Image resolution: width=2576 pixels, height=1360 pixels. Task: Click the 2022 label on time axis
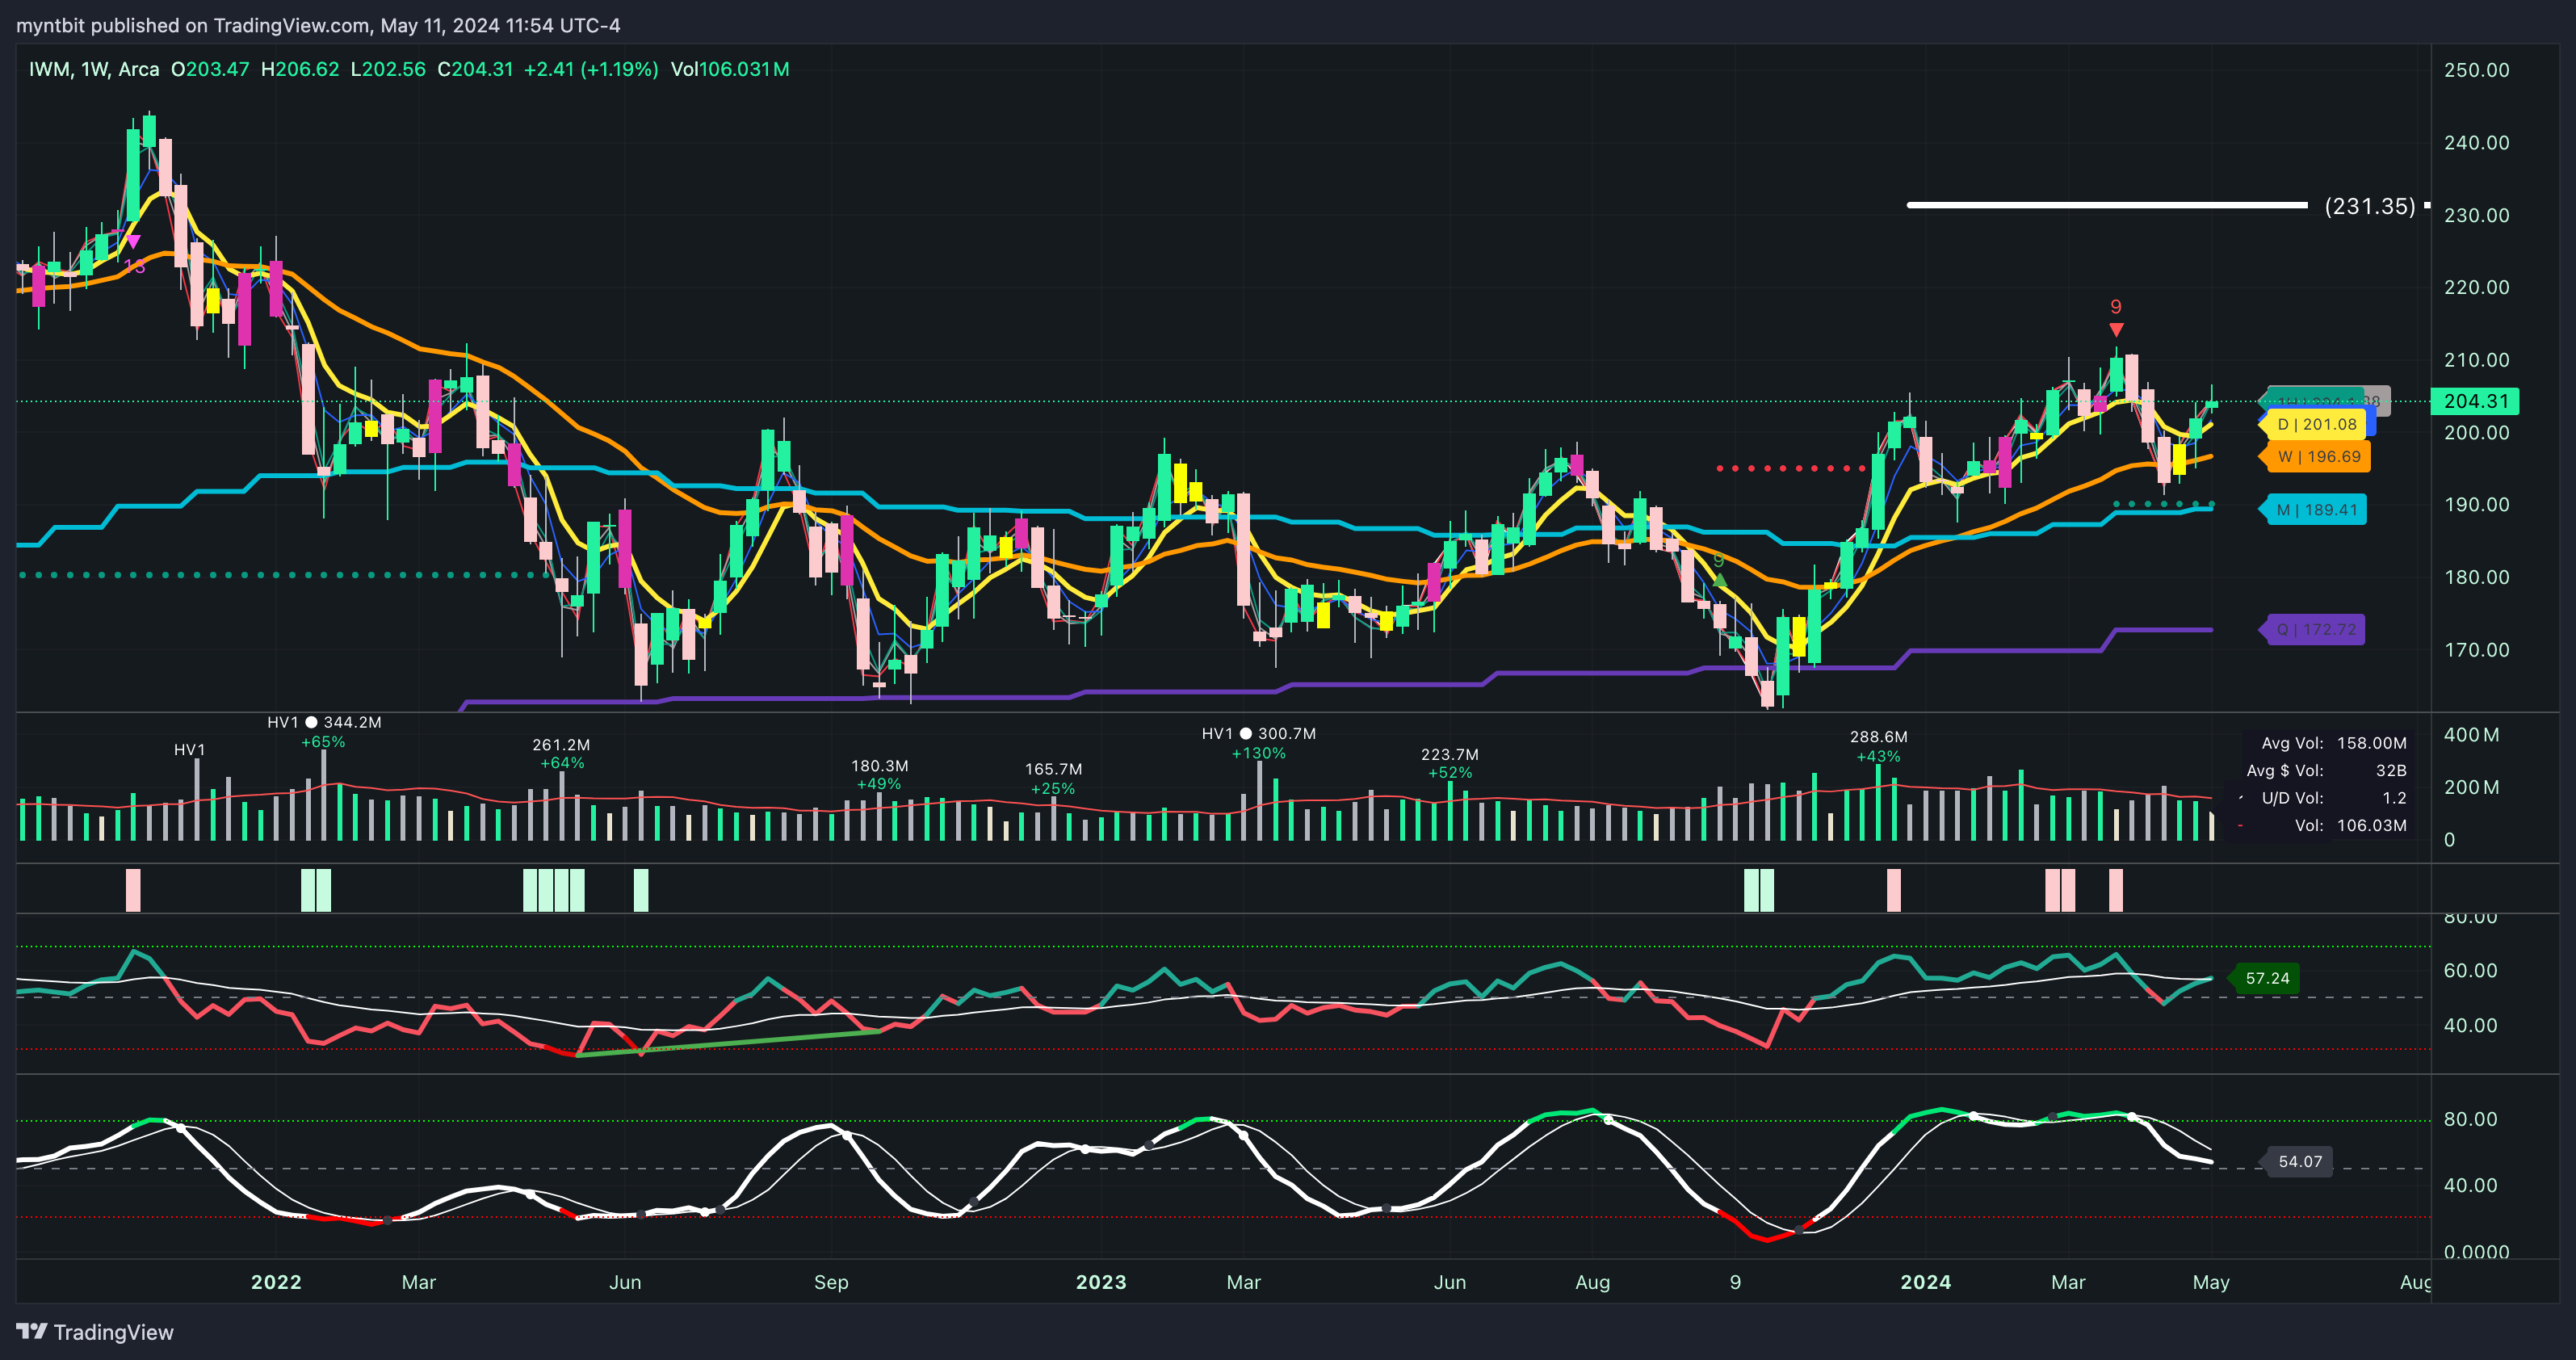coord(276,1282)
